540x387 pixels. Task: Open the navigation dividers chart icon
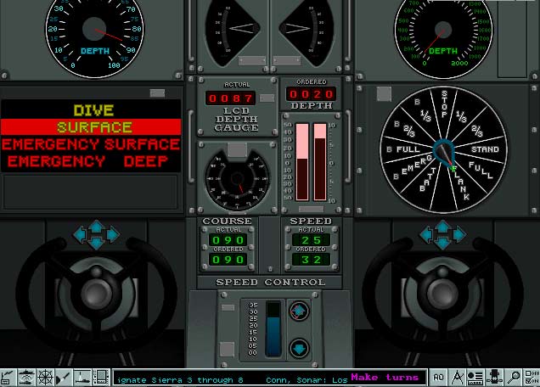[458, 377]
